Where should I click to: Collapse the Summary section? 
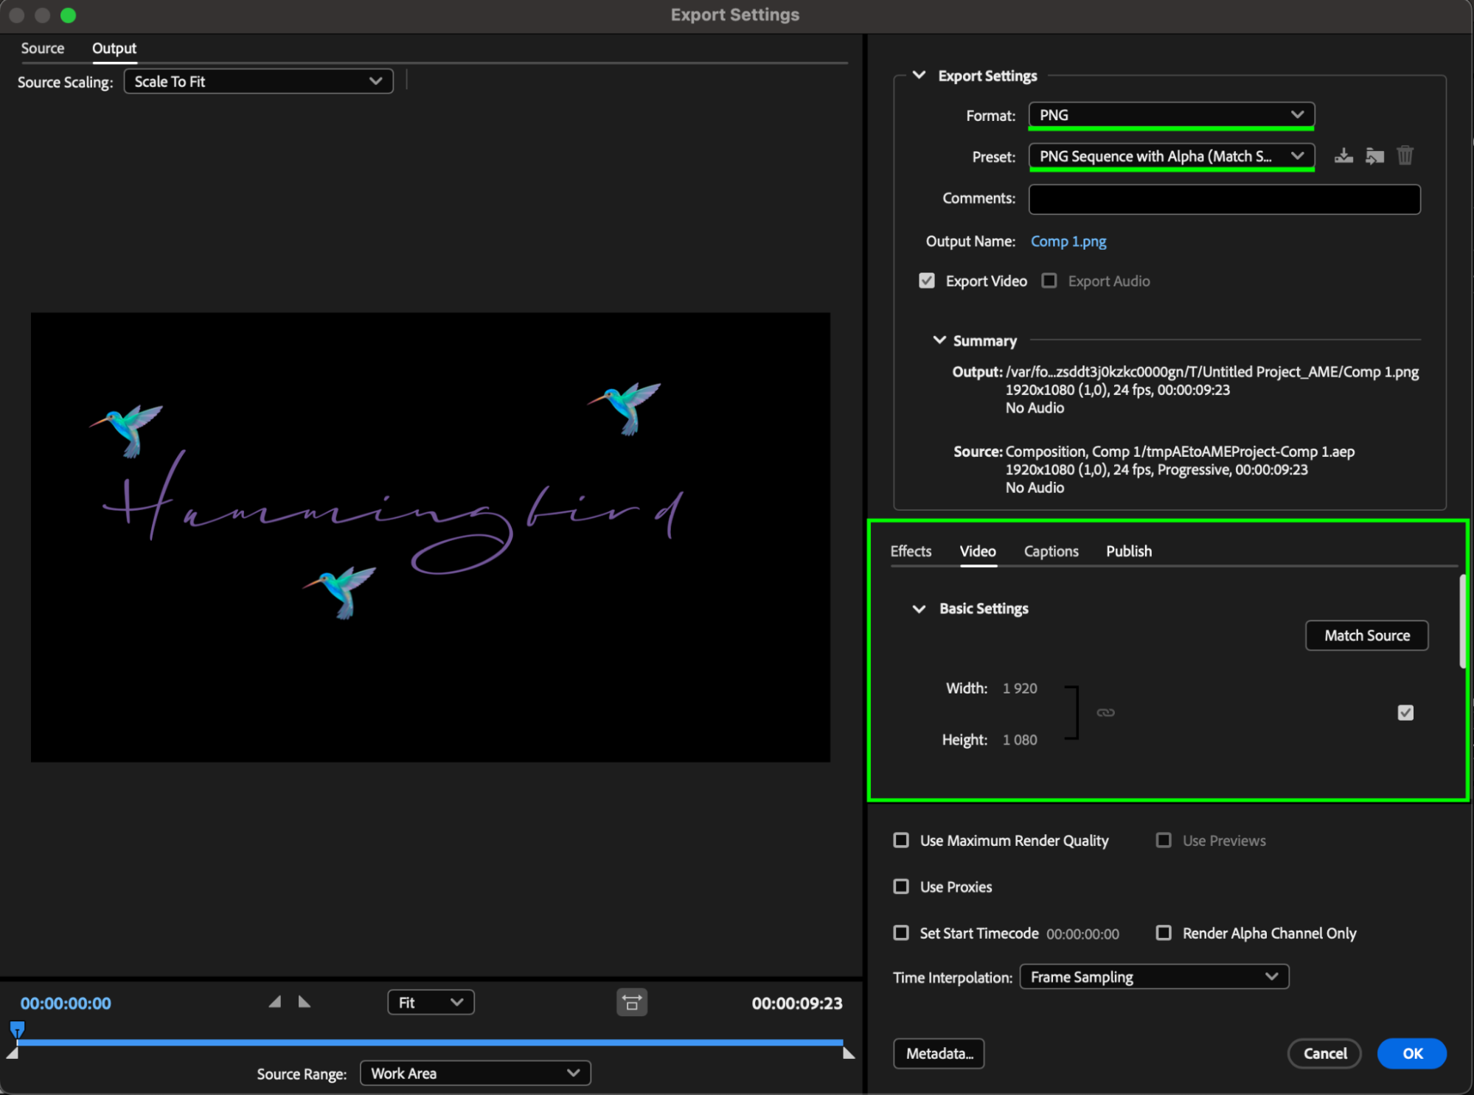click(939, 340)
